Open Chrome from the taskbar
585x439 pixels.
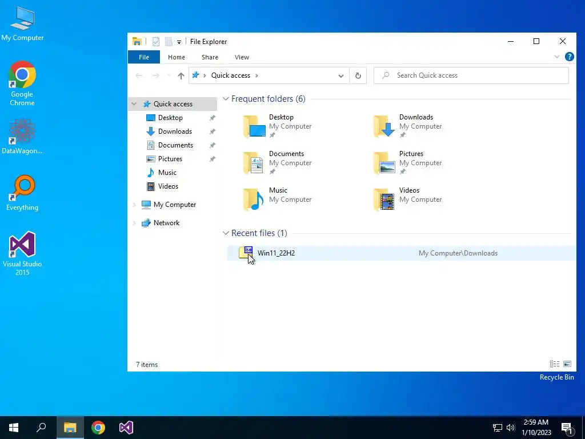point(98,428)
